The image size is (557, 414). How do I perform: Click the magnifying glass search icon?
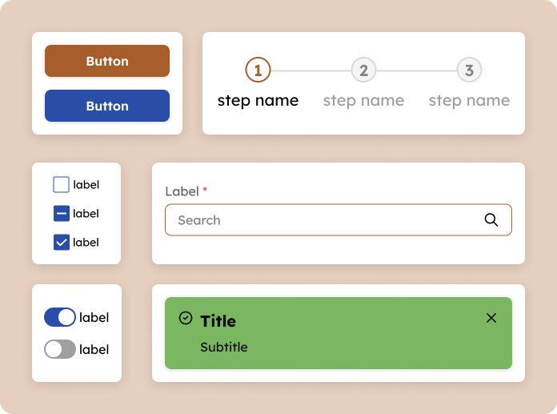[x=491, y=220]
